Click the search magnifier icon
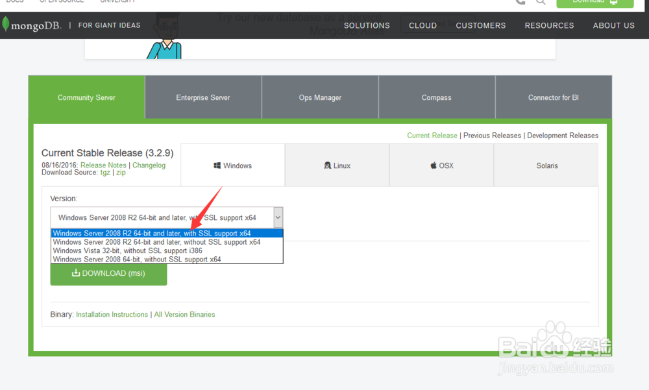The width and height of the screenshot is (649, 390). [x=540, y=2]
